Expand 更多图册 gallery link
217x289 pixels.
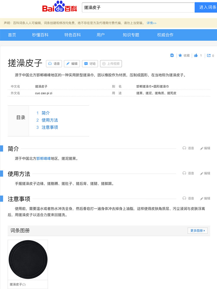(197, 231)
